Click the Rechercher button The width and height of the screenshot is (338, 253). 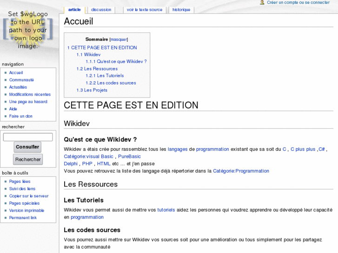tap(28, 159)
